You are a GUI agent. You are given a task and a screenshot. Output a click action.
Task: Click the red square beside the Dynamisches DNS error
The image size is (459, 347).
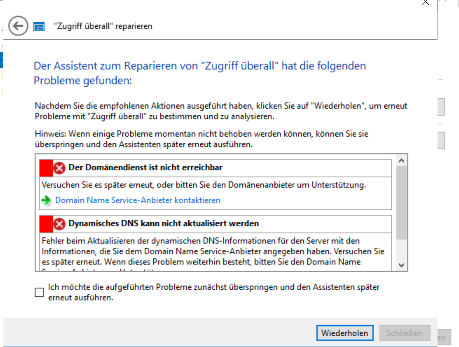tap(46, 224)
